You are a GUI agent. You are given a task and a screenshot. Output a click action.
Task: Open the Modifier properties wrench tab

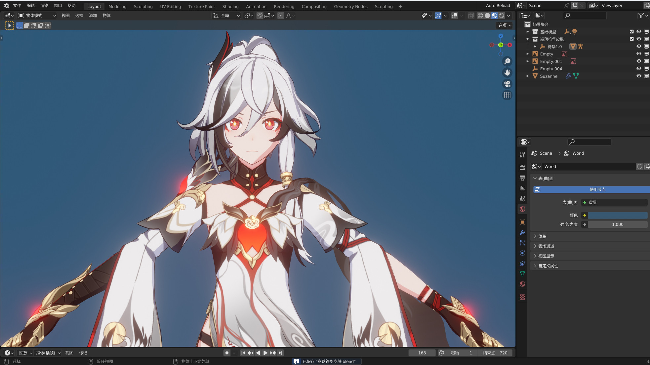pyautogui.click(x=522, y=232)
